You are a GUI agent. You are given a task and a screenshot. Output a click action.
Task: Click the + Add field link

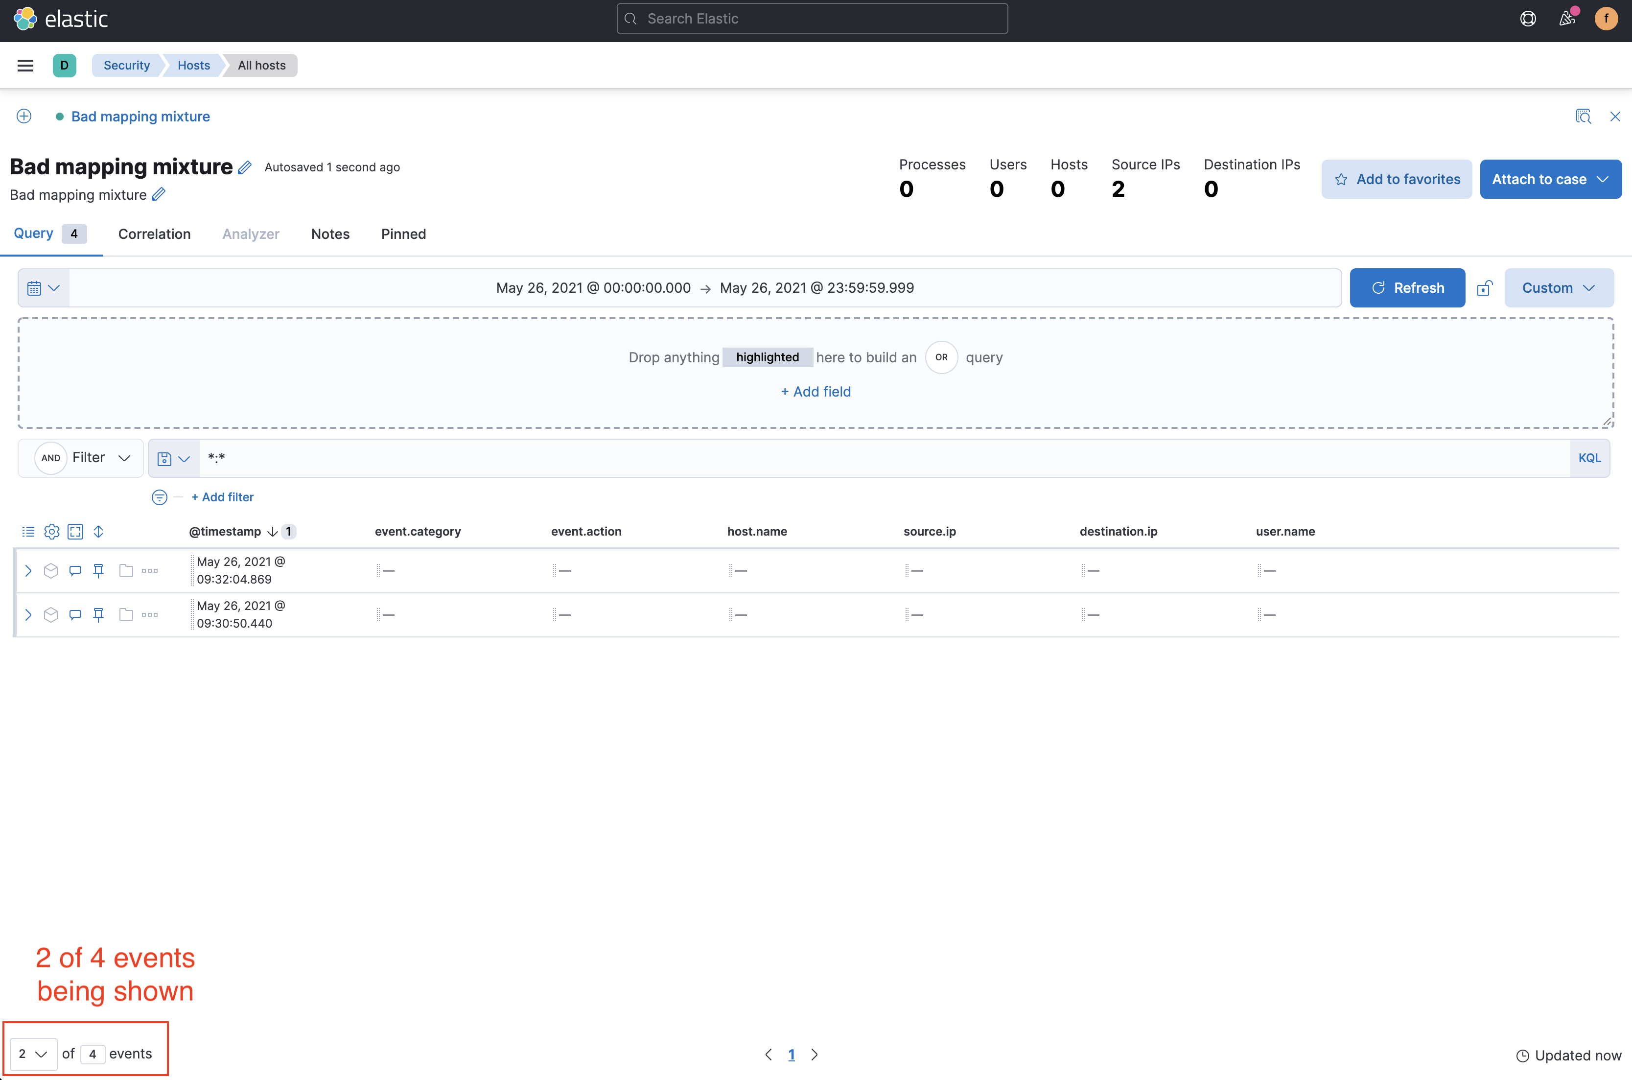(816, 392)
